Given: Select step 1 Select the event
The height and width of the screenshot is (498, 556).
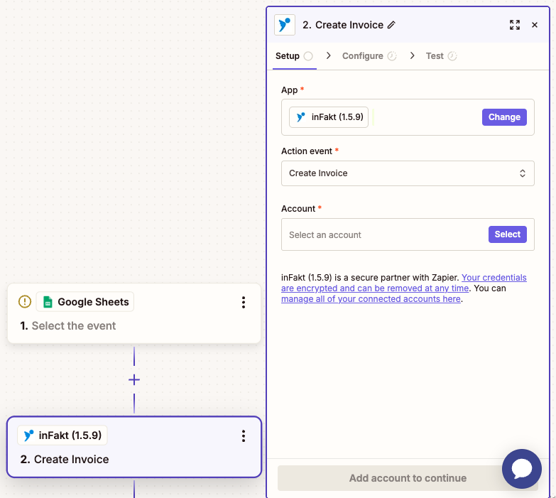Looking at the screenshot, I should (x=134, y=313).
